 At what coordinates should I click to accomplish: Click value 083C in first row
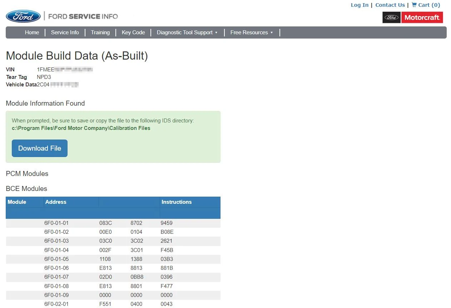(x=105, y=223)
